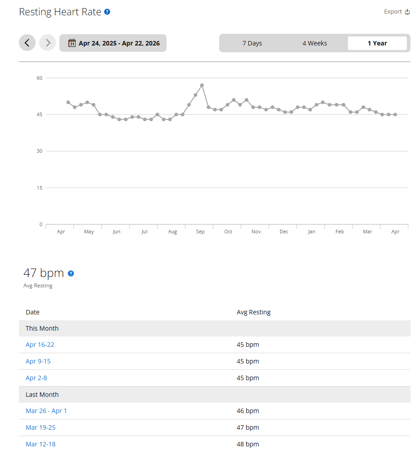Viewport: 419px width, 450px height.
Task: Click the 'Avg Resting' label under 47 bpm
Action: 38,286
